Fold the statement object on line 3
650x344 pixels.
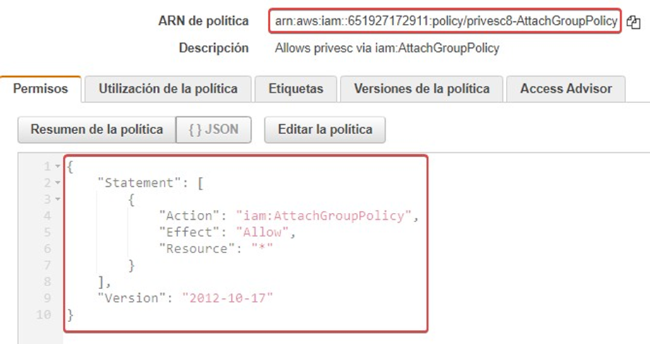pos(58,199)
